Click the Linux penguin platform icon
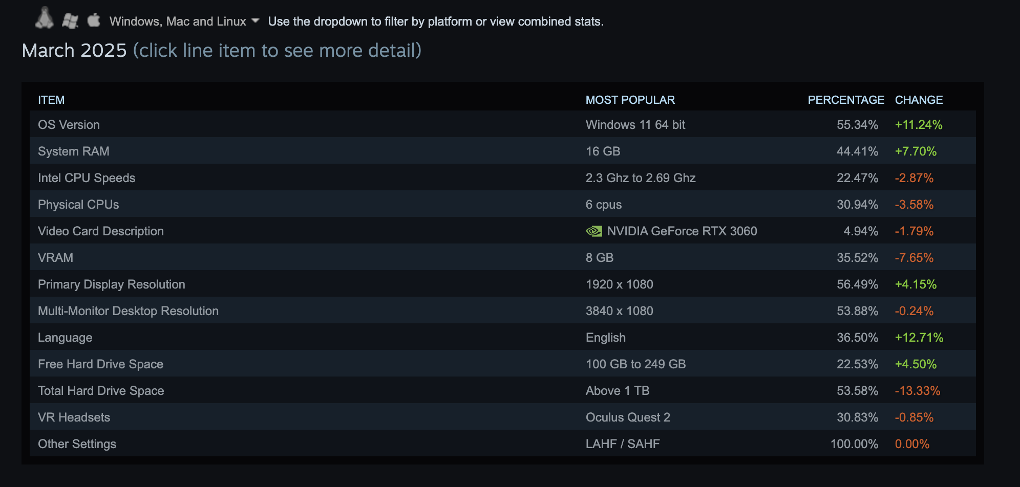This screenshot has width=1020, height=487. 45,18
